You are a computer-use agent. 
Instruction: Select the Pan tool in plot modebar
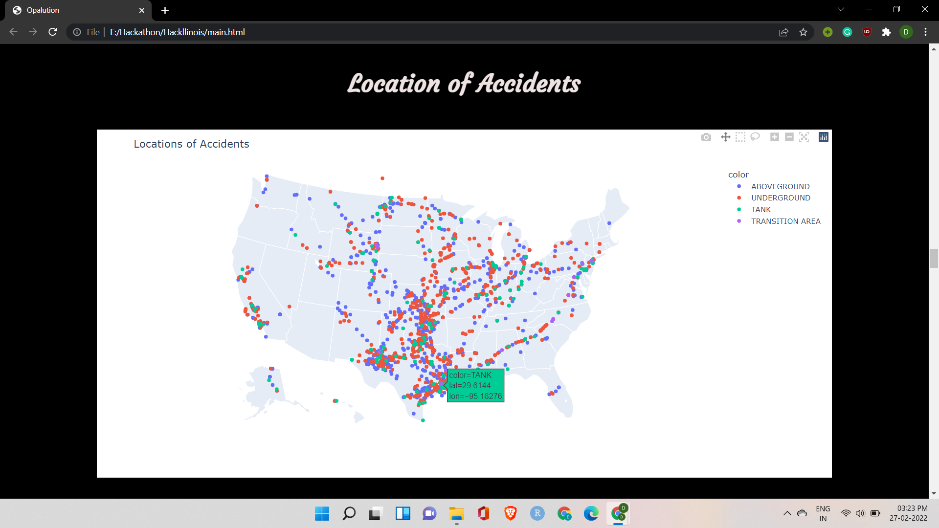(726, 137)
